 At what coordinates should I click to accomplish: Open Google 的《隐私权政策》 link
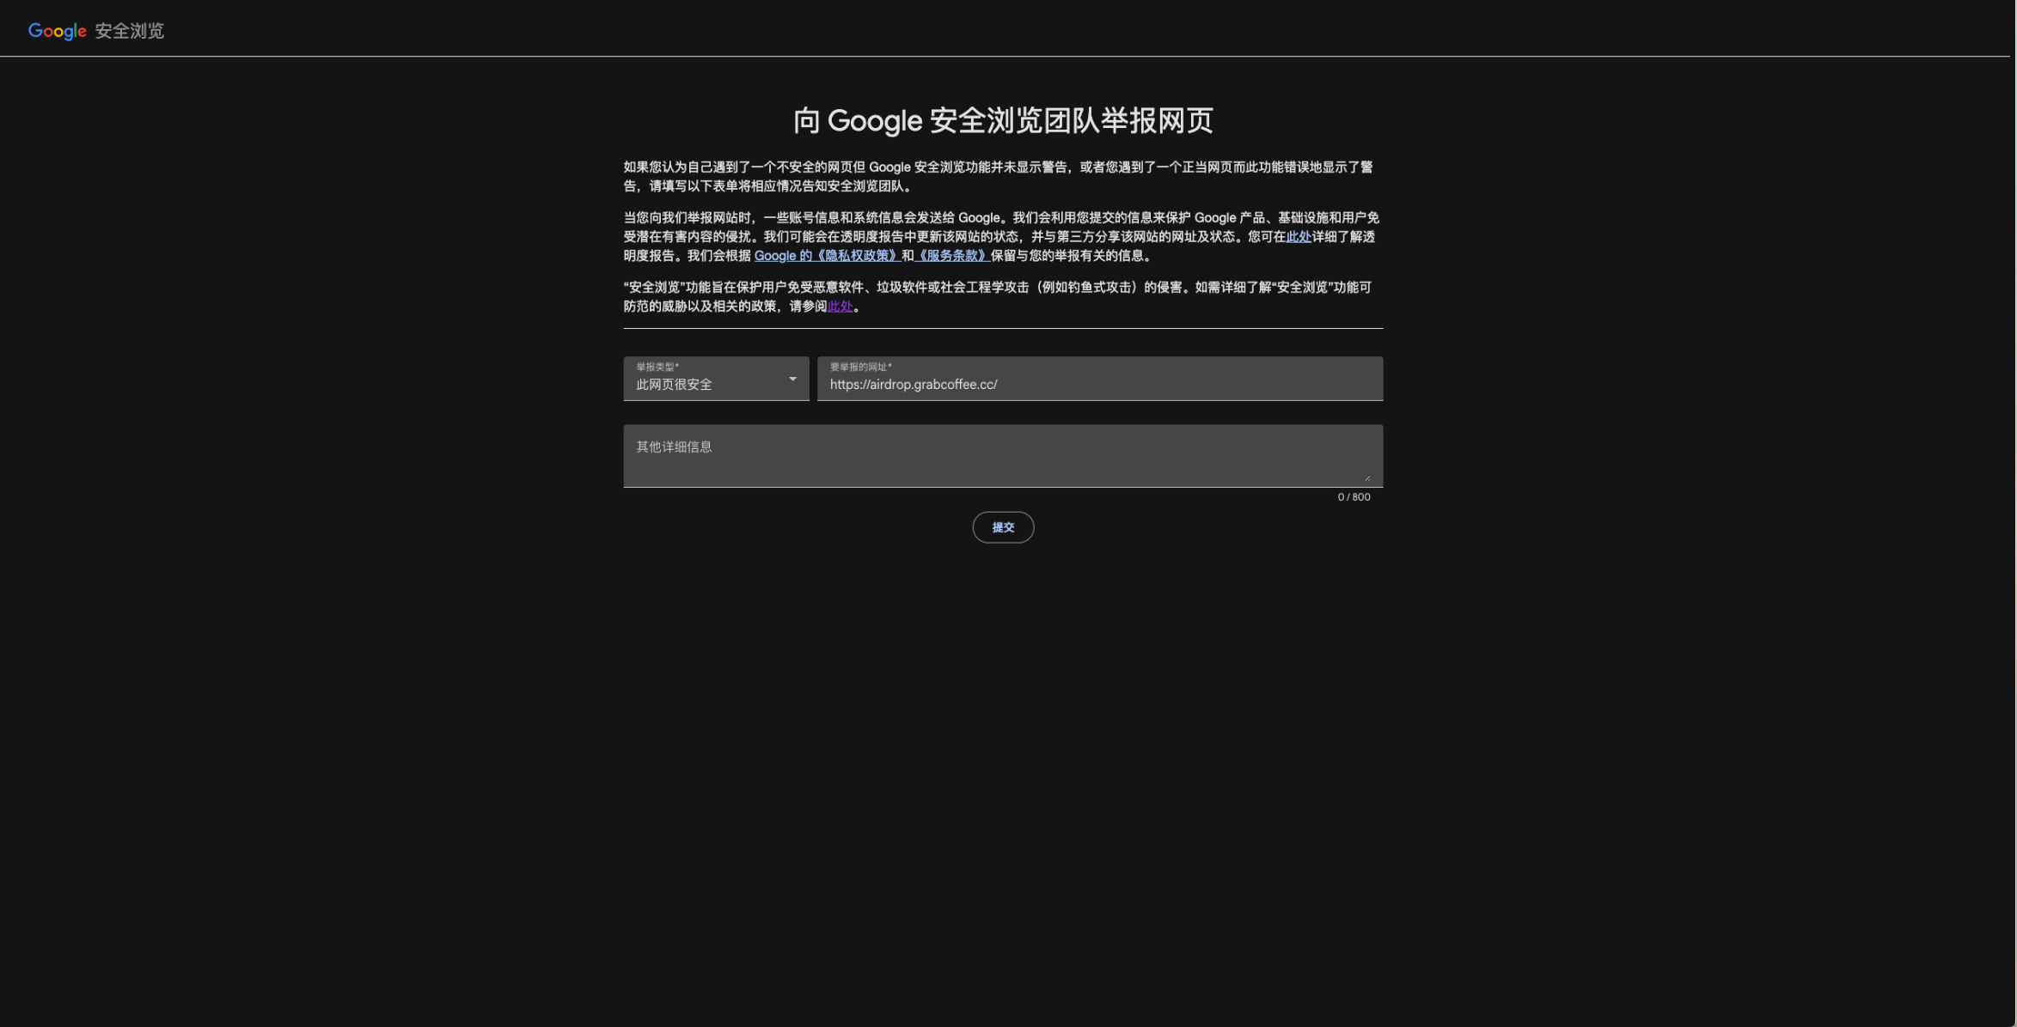[827, 255]
